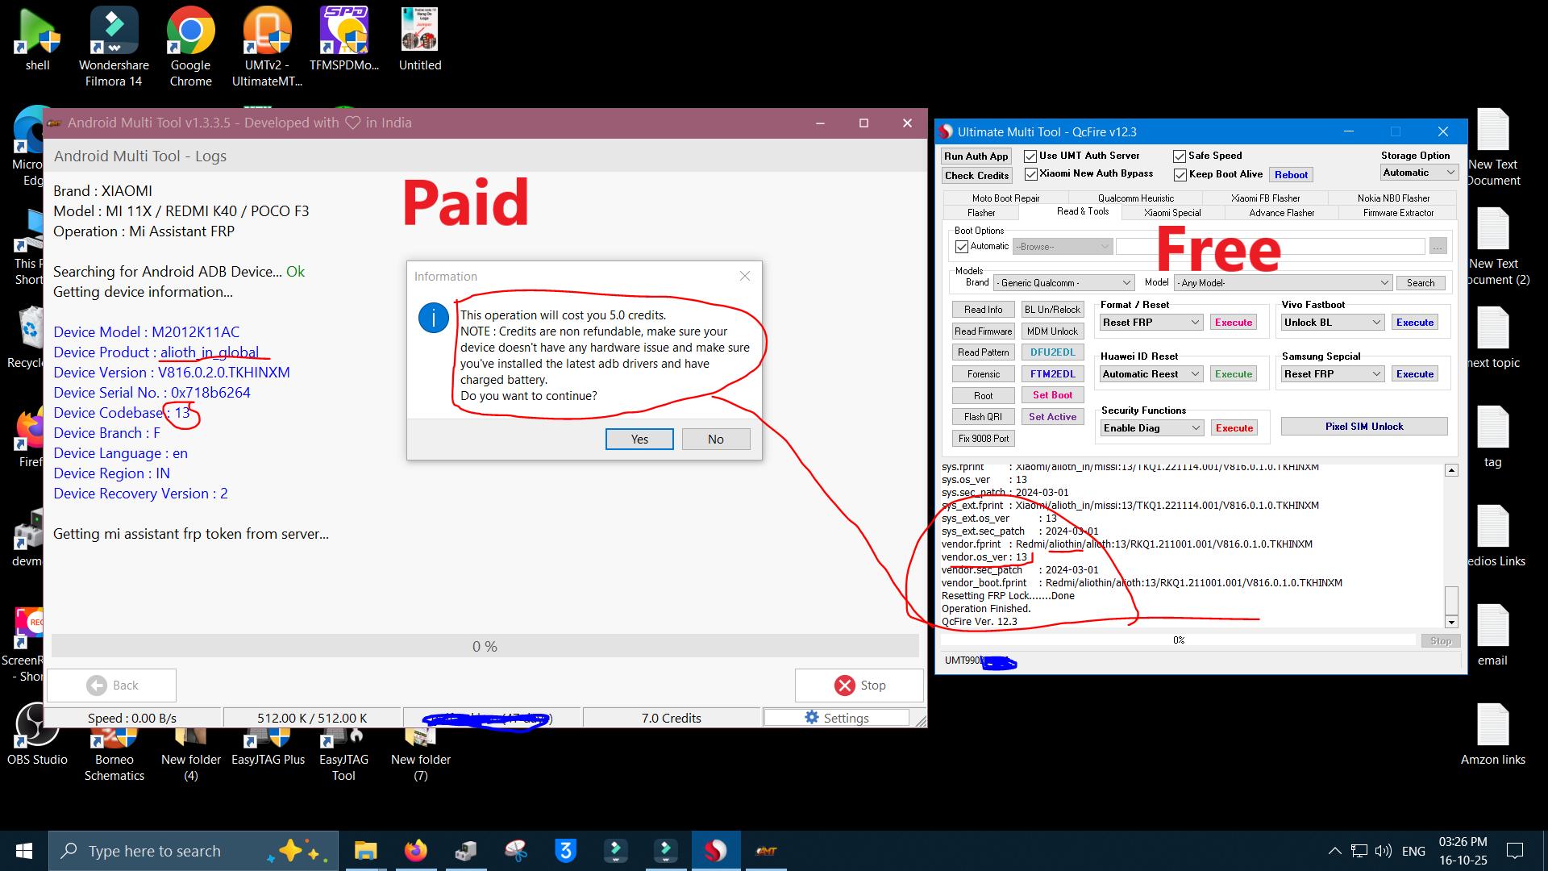Confirm the credit prompt with Yes
1548x871 pixels.
[x=639, y=439]
